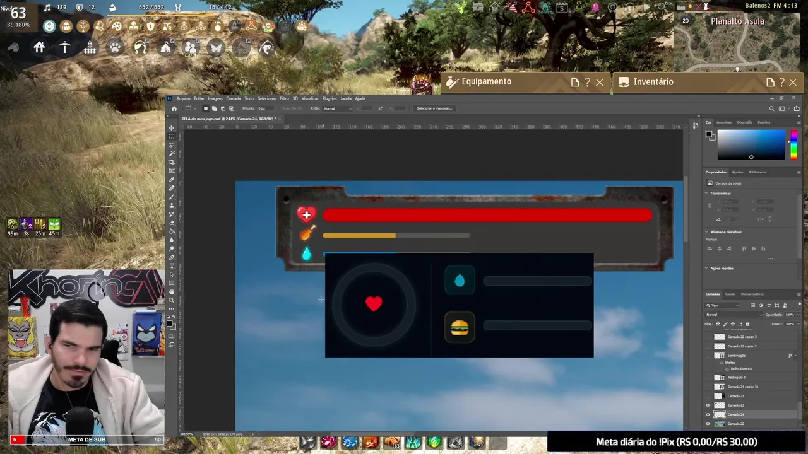Select the Healing Brush tool
Viewport: 808px width, 454px height.
click(x=172, y=187)
